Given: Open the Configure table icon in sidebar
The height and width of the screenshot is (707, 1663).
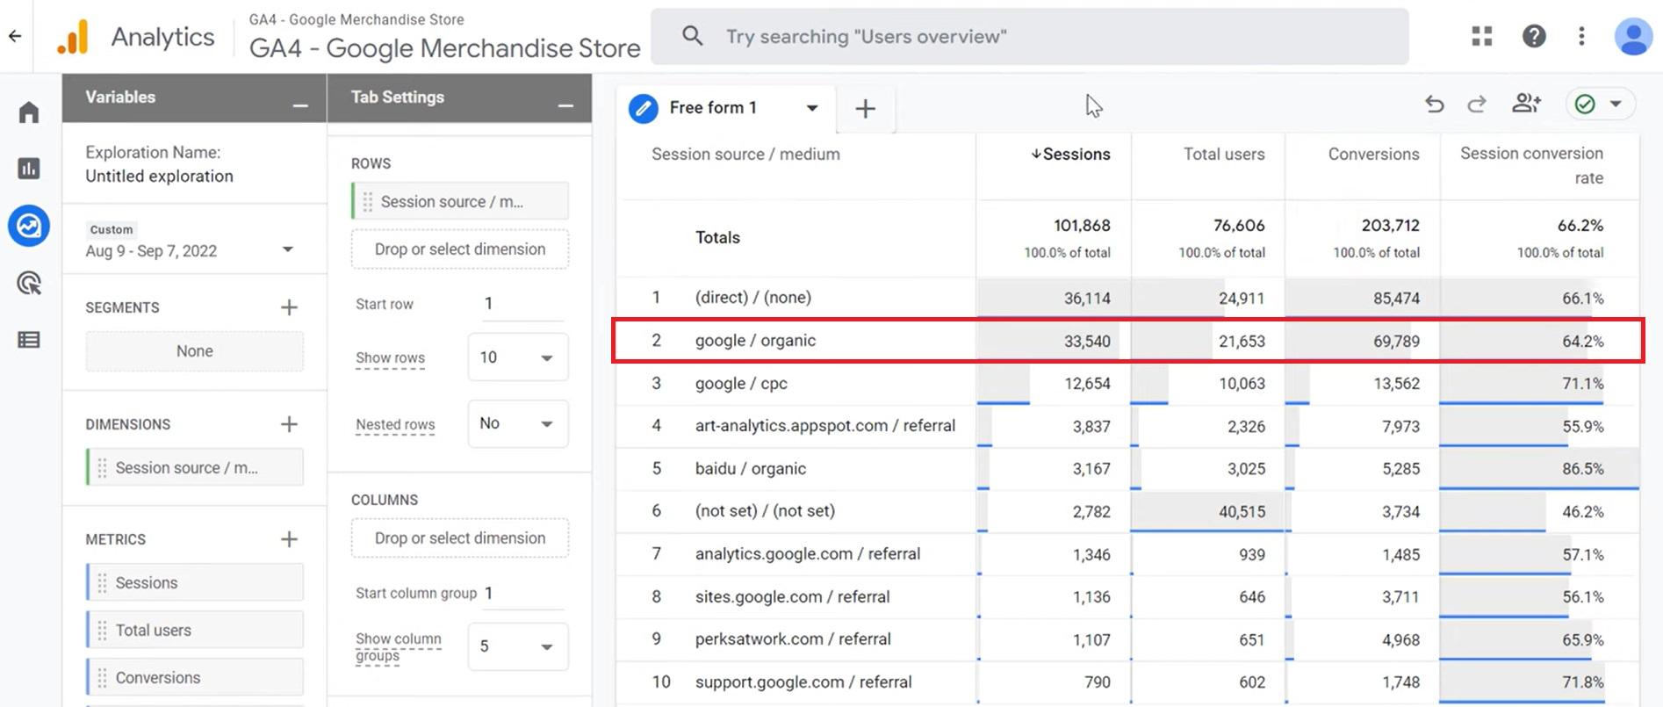Looking at the screenshot, I should pyautogui.click(x=29, y=340).
